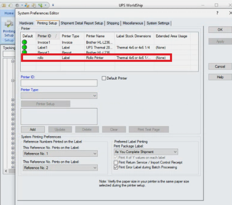
Task: Click the green default indicator on the Invoice1 row
Action: (x=25, y=42)
